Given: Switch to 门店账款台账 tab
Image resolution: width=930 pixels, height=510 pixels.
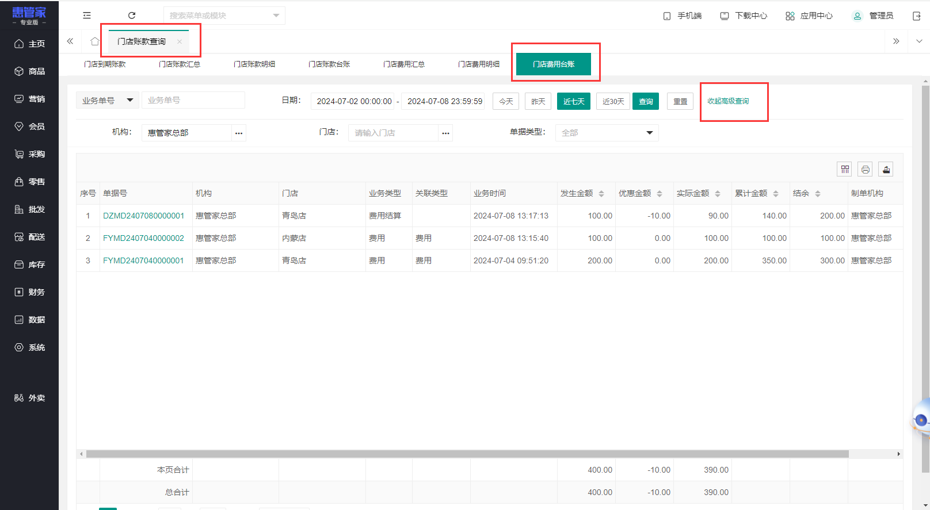Looking at the screenshot, I should coord(329,64).
